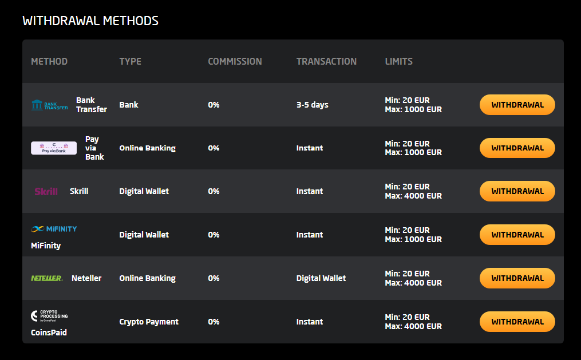Withdraw using CoinsPaid button
Image resolution: width=581 pixels, height=360 pixels.
[517, 322]
